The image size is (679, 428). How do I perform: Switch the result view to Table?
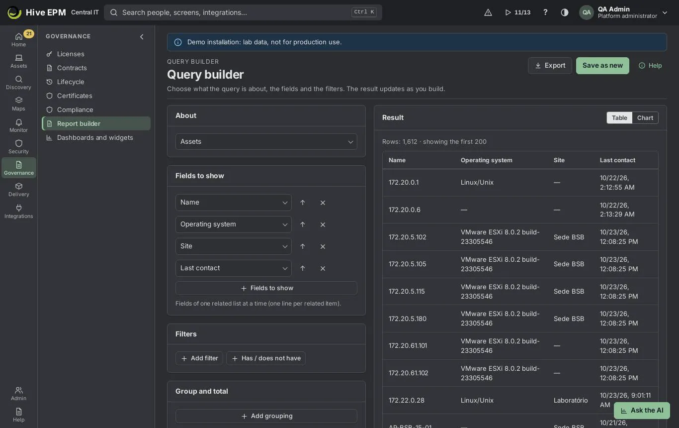tap(619, 118)
